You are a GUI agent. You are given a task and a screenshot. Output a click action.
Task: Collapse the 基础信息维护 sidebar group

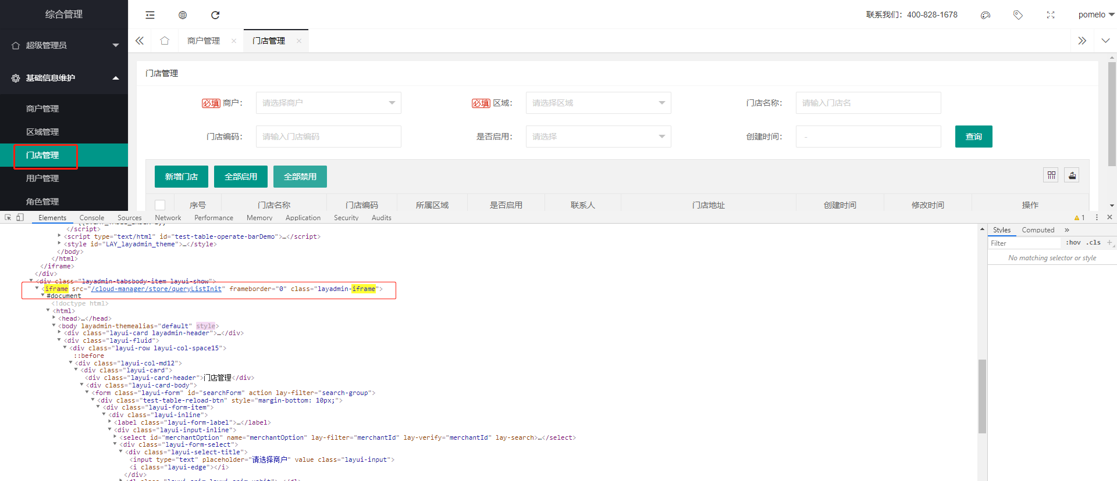(64, 78)
